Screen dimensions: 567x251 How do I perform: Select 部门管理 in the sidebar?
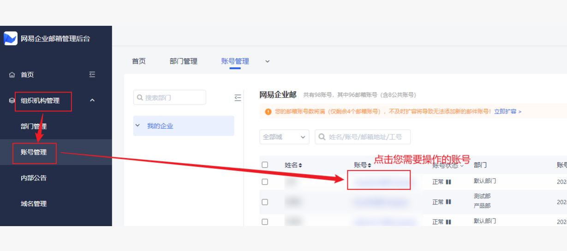[x=34, y=126]
